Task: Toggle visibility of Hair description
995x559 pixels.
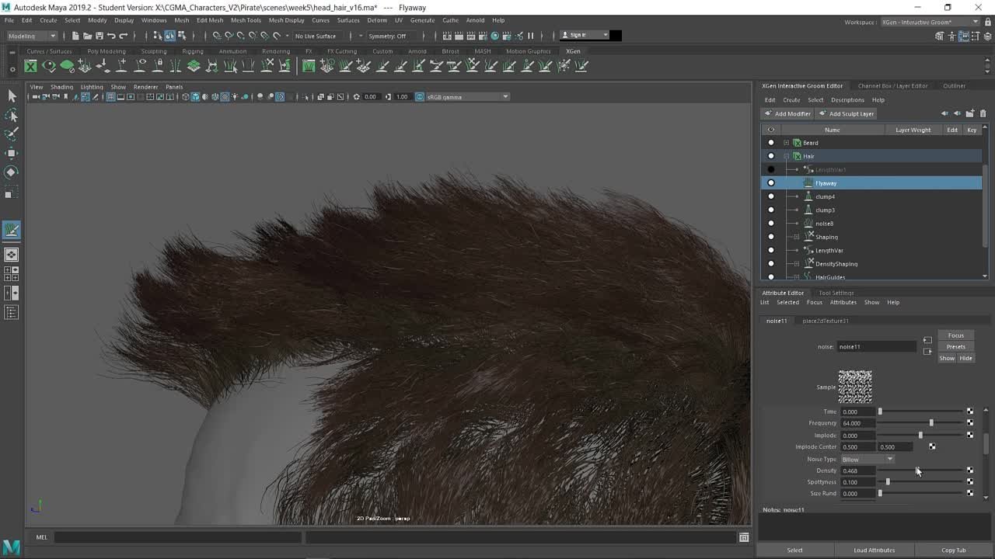Action: (x=771, y=156)
